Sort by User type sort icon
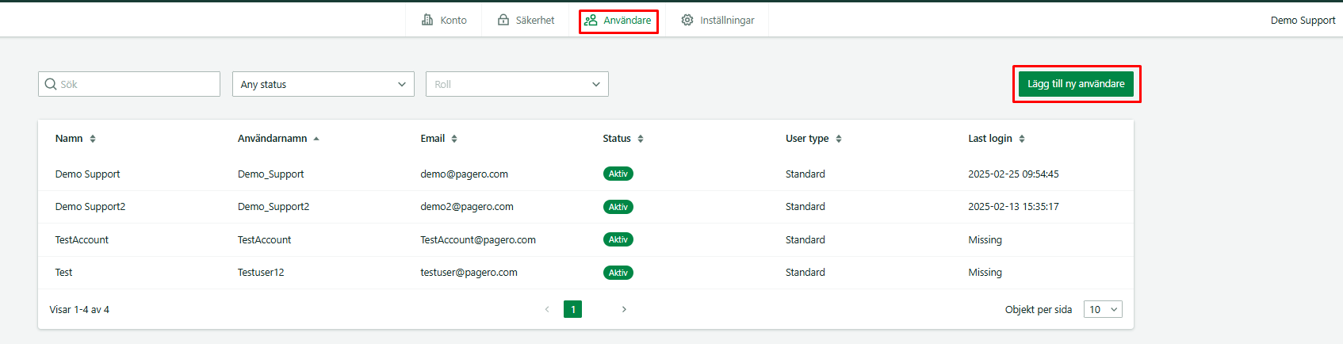1343x344 pixels. click(x=839, y=139)
